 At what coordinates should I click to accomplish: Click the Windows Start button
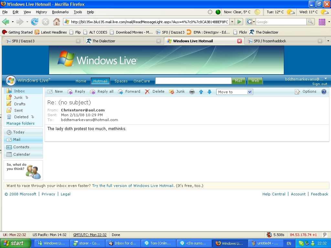coord(15,243)
